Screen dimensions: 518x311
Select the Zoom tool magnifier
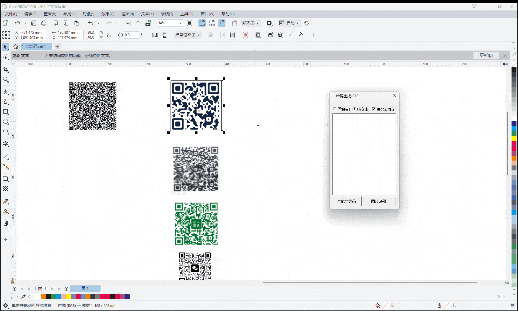[6, 80]
